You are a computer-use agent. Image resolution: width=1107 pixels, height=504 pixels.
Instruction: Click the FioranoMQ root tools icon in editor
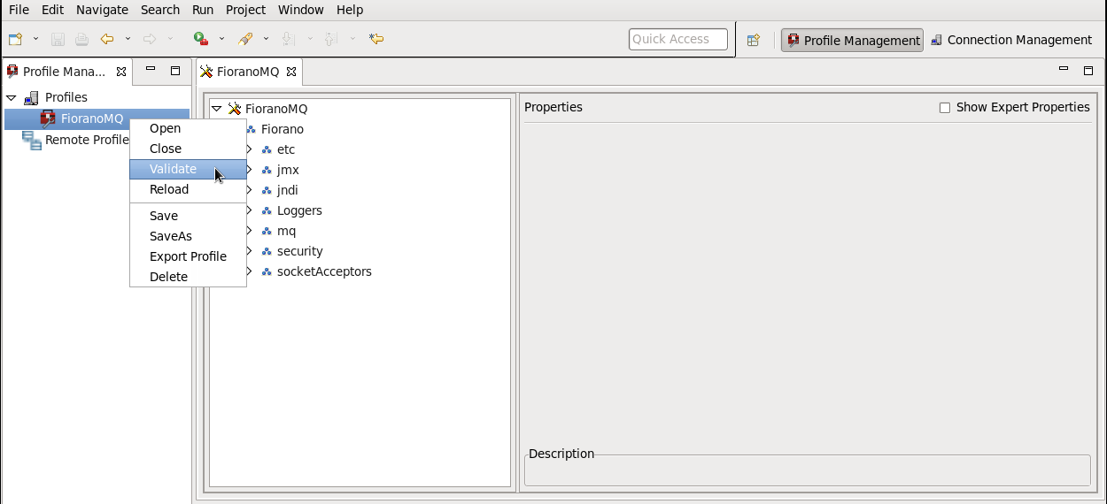coord(235,109)
